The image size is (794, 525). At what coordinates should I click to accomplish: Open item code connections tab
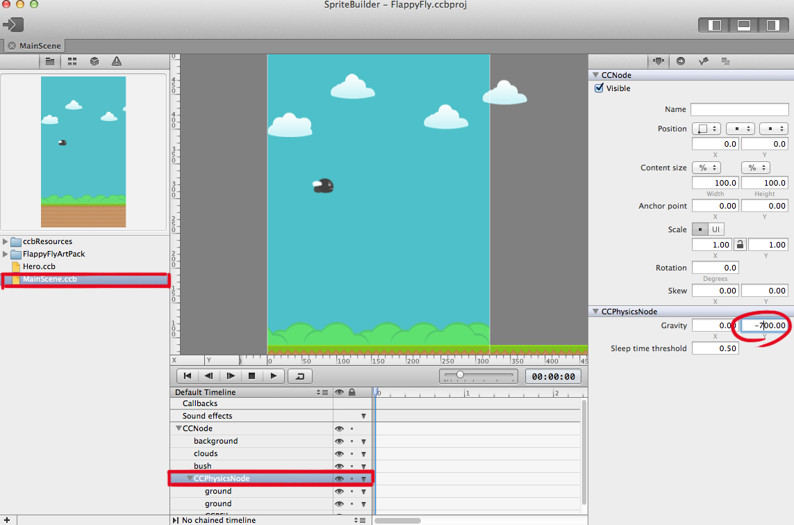tap(681, 61)
